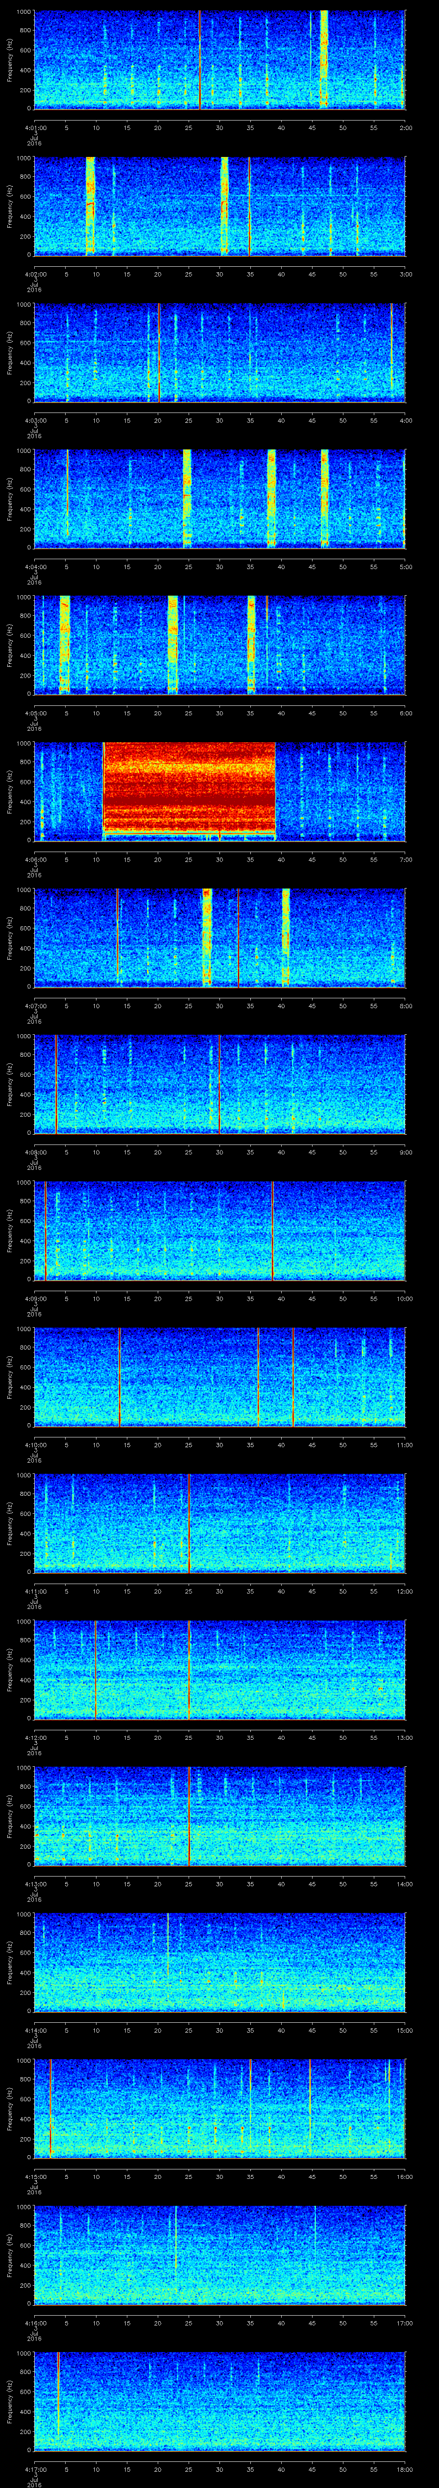Click the 4:03:00 start time label

pyautogui.click(x=35, y=420)
